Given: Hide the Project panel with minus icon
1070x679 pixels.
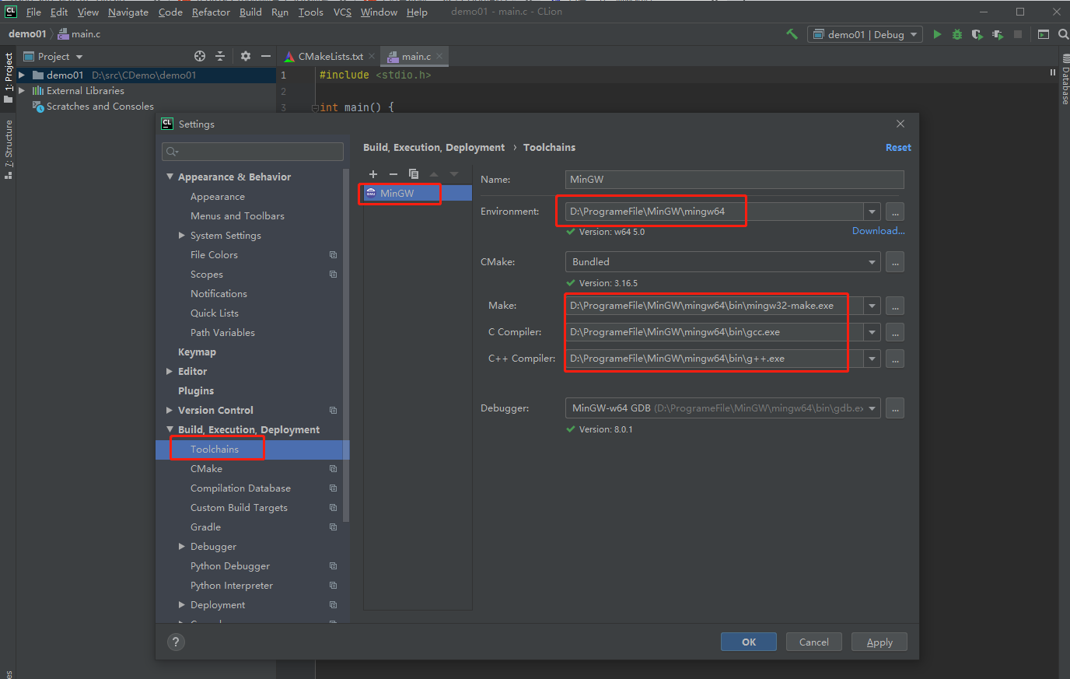Looking at the screenshot, I should click(x=266, y=56).
